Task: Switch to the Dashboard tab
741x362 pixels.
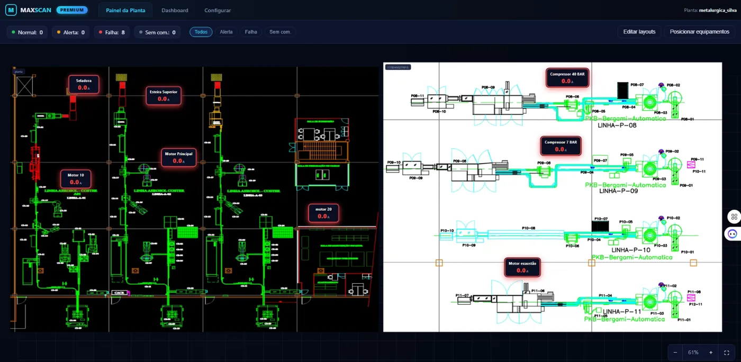Action: click(x=175, y=10)
